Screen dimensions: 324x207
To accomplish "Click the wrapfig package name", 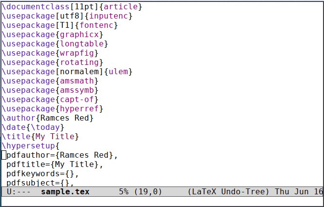I will pos(77,53).
